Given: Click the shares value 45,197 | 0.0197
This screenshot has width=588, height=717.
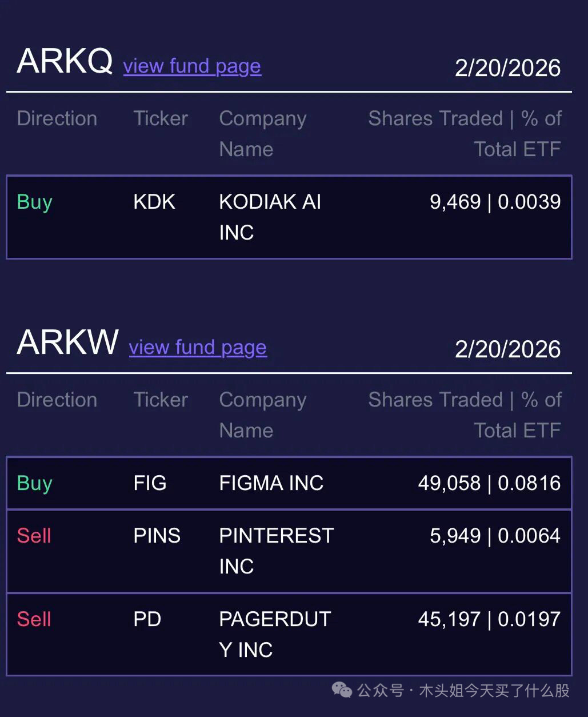Looking at the screenshot, I should [x=489, y=619].
